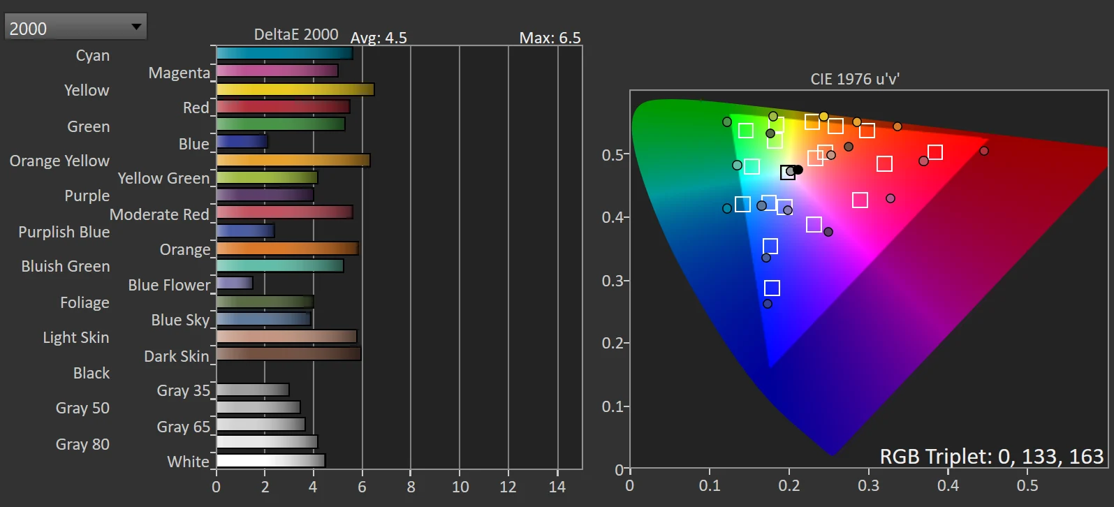Click the Purplish Blue label

[64, 232]
